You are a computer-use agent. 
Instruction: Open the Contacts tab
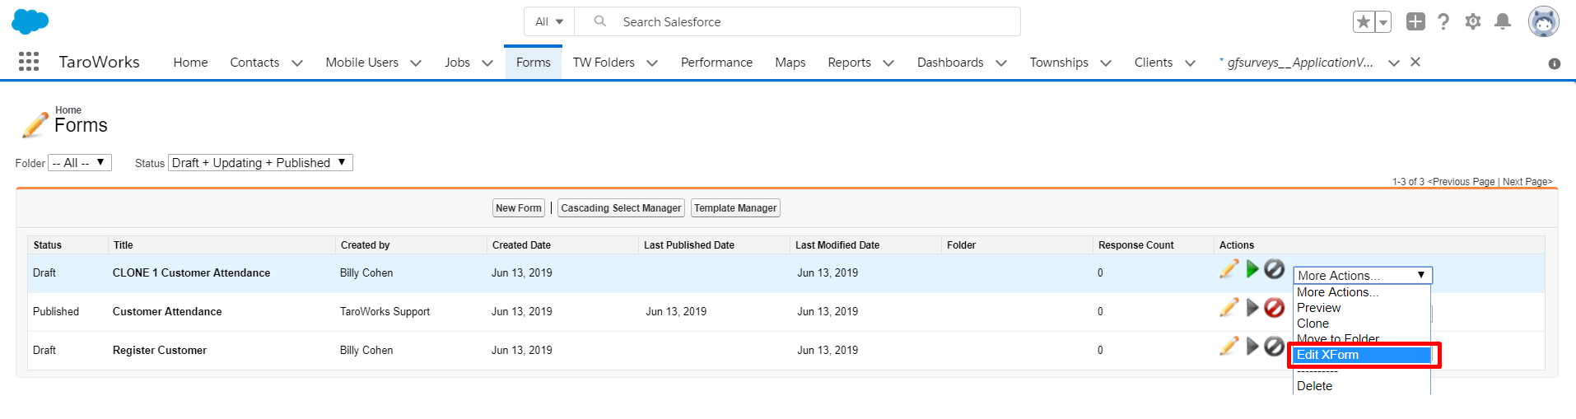click(x=254, y=63)
